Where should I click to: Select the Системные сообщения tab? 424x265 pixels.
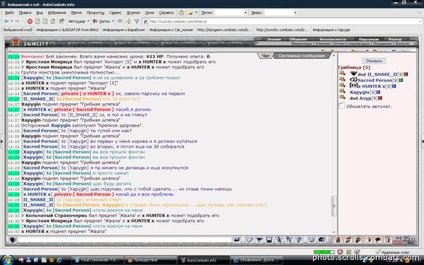click(x=301, y=56)
